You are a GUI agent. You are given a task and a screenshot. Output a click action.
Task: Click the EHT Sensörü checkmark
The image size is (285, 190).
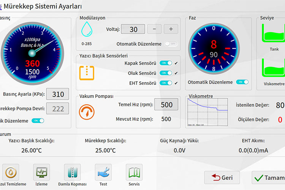(176, 83)
